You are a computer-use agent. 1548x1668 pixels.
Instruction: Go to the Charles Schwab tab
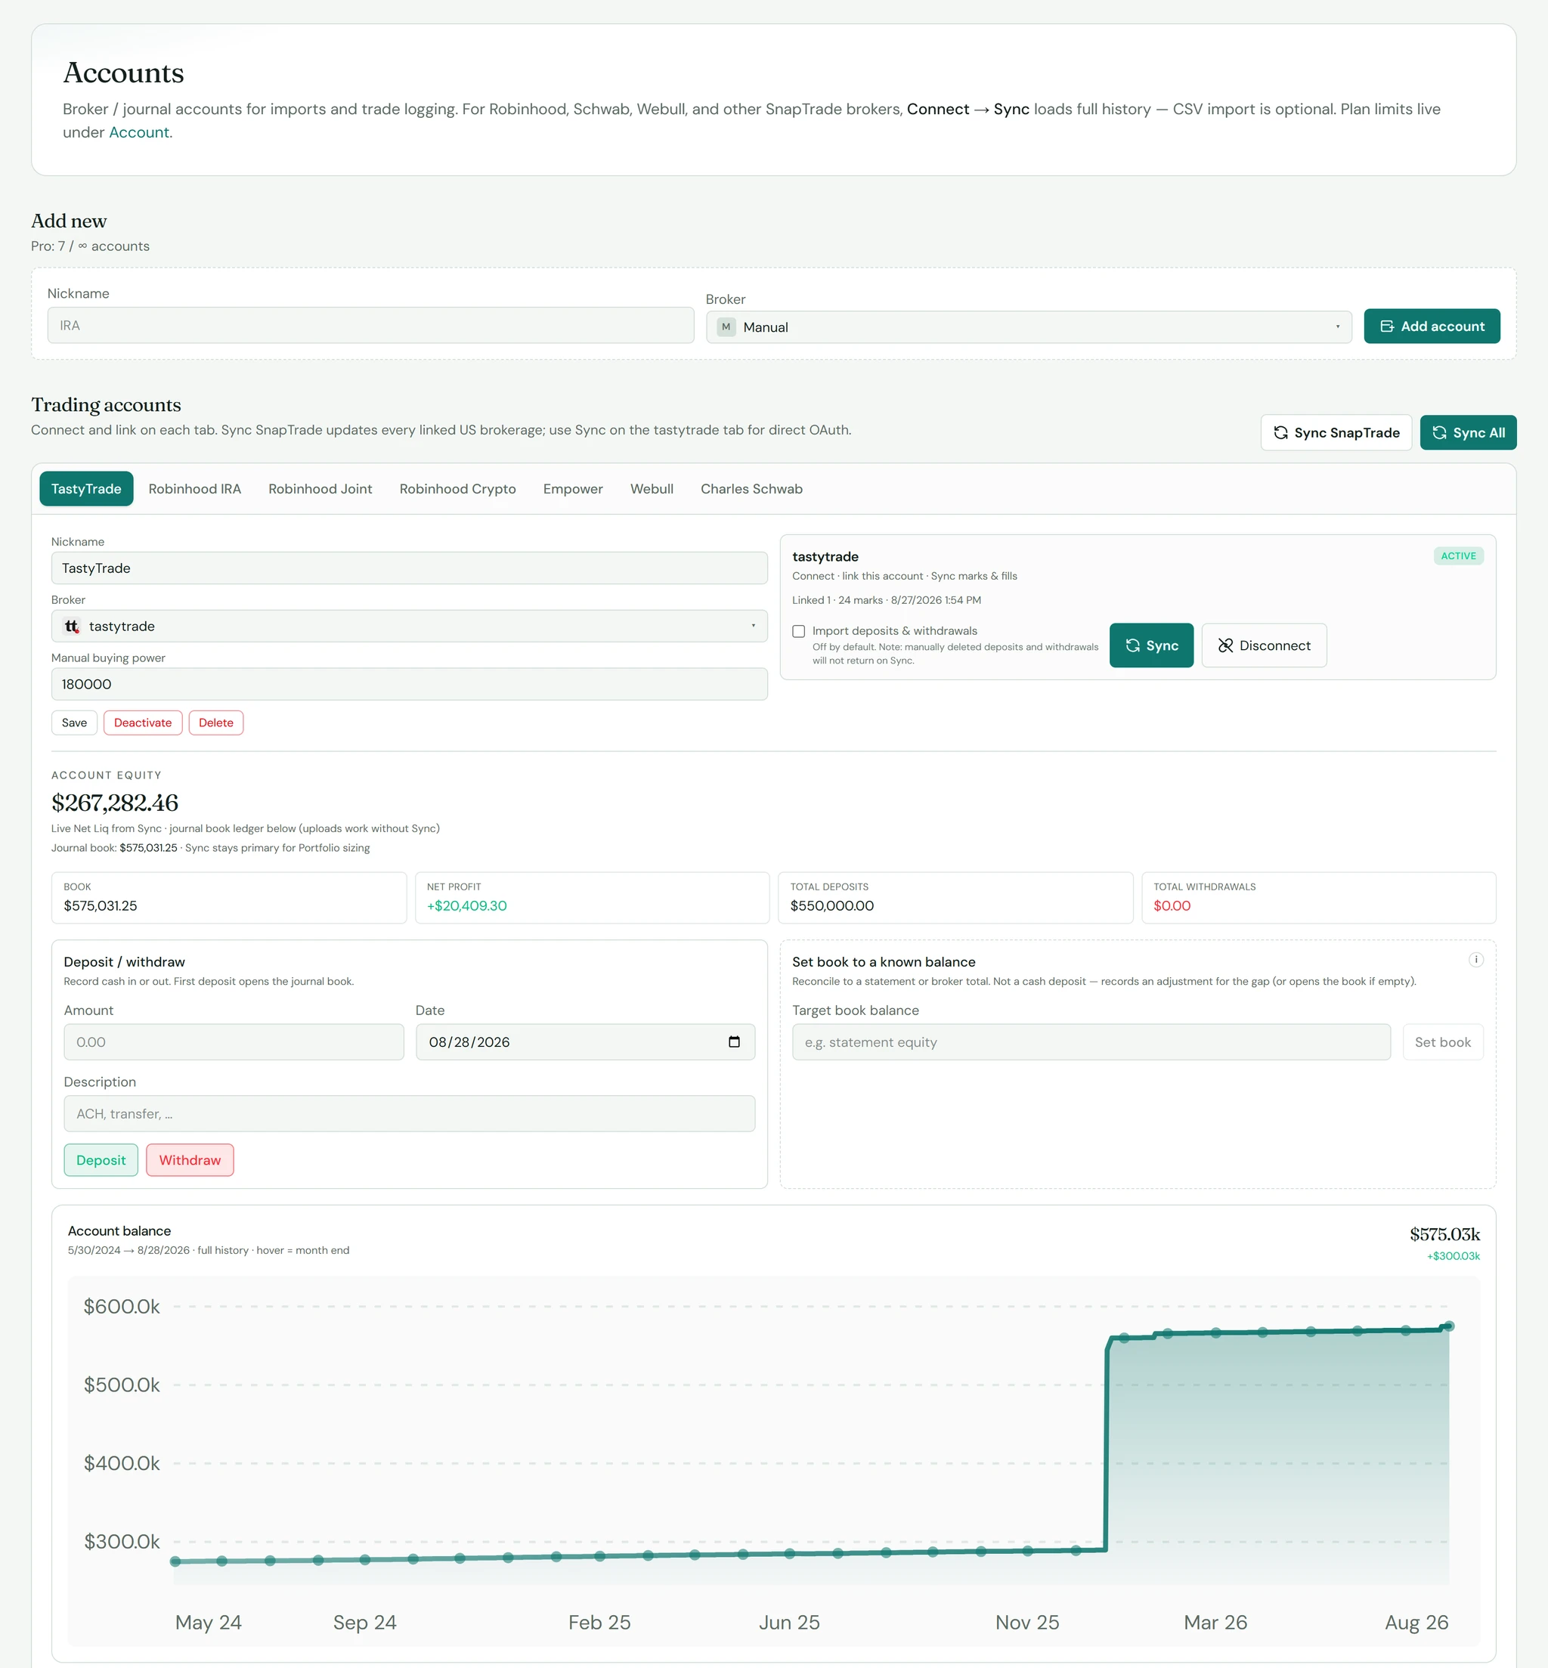[x=751, y=489]
